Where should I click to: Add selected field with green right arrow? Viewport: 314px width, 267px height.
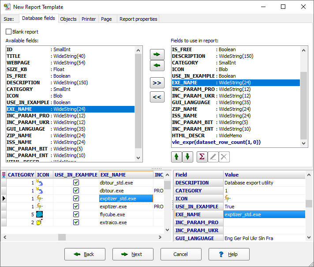click(157, 55)
